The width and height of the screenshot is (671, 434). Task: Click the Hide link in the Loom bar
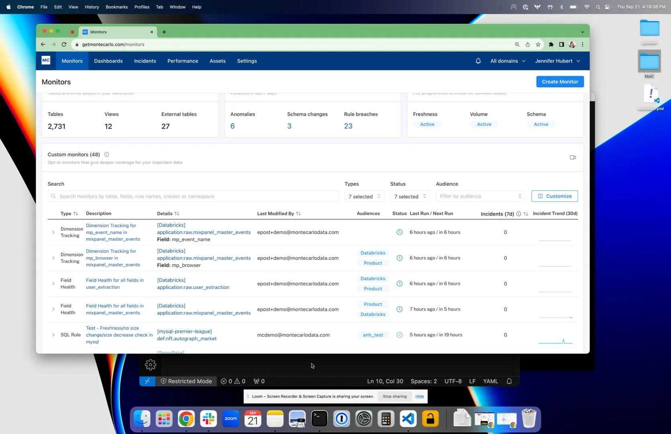point(419,397)
